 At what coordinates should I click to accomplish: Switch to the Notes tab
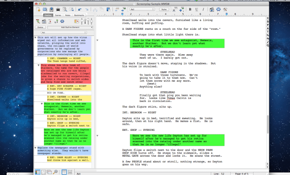[x=68, y=15]
